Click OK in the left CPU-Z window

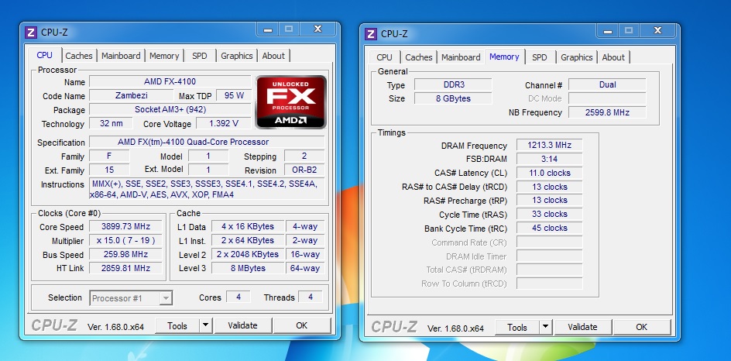click(302, 325)
